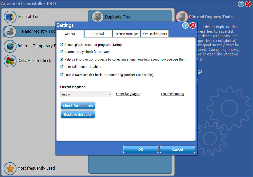Click the File and Registry Tools sidebar label
The image size is (253, 177).
pyautogui.click(x=37, y=31)
